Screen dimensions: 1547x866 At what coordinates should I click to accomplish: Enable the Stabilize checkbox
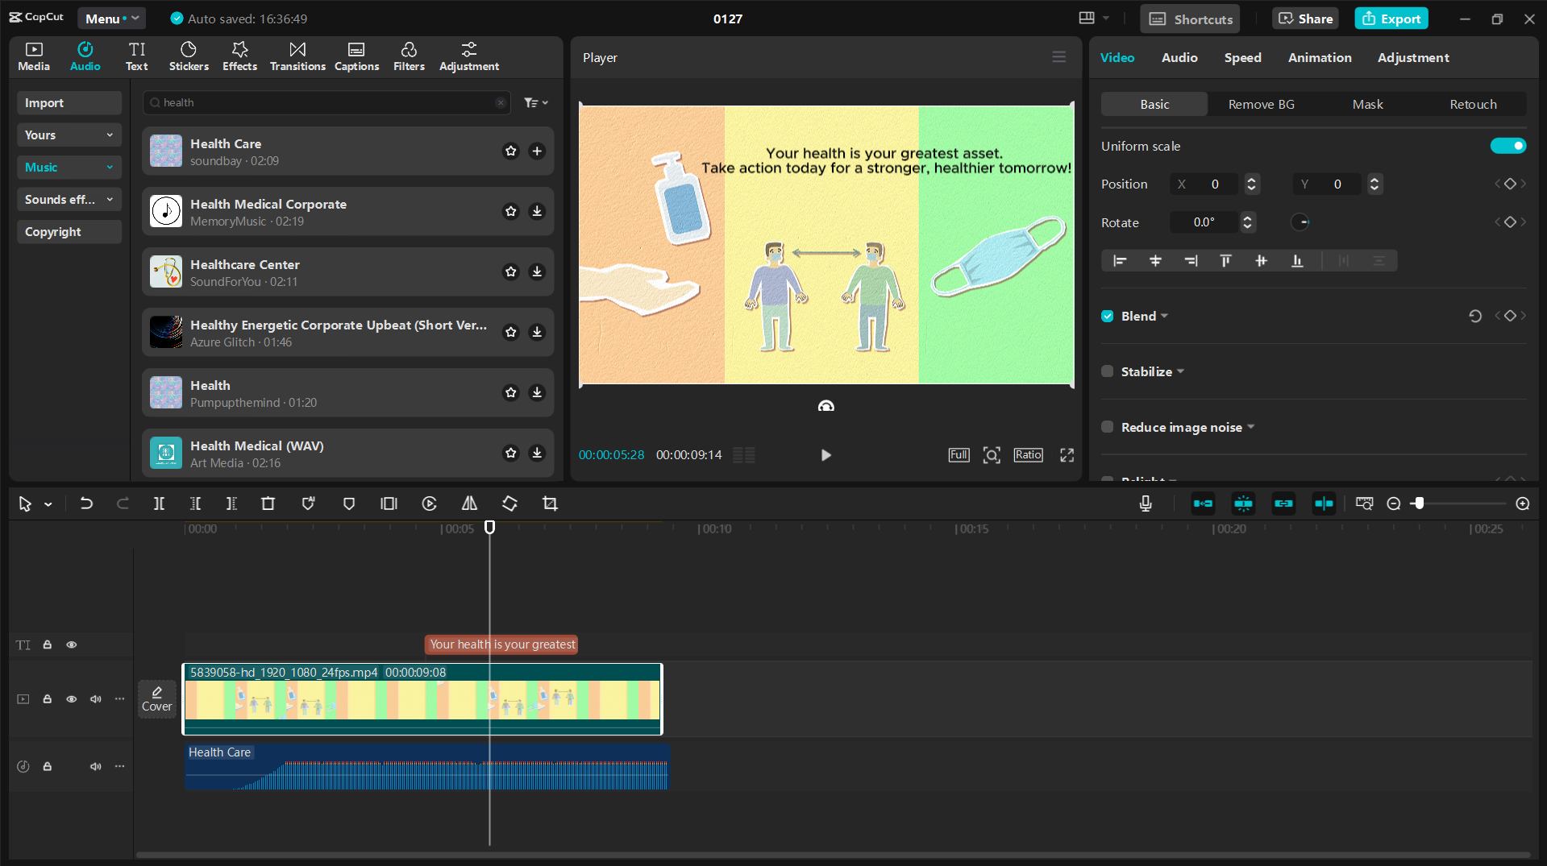[x=1107, y=371]
